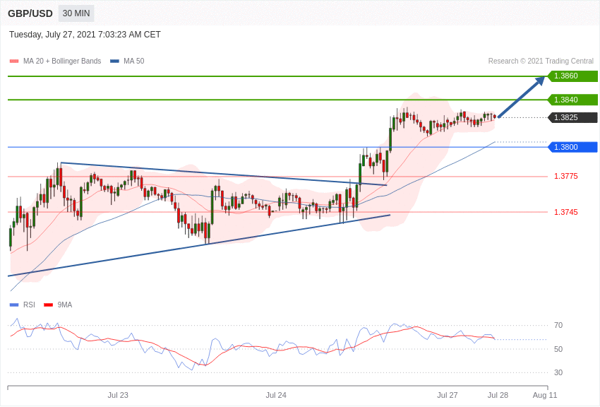The image size is (600, 407).
Task: Click the Aug 11 date marker
Action: (x=545, y=395)
